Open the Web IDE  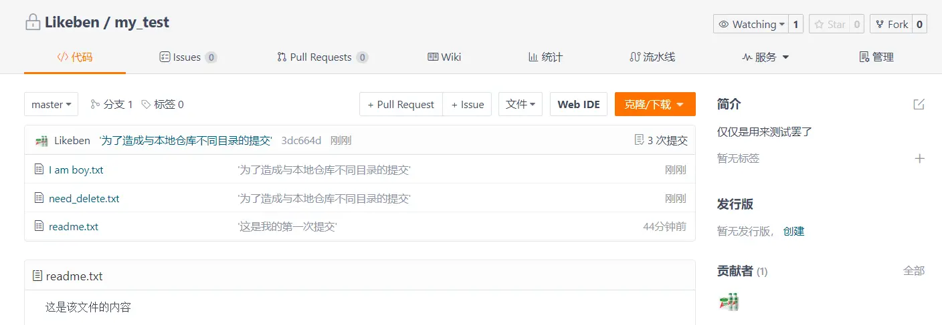(579, 104)
